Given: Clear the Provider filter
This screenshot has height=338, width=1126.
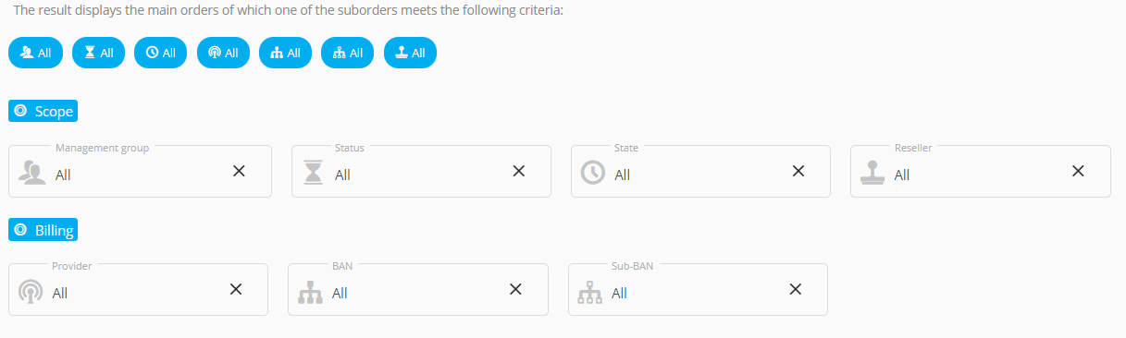Looking at the screenshot, I should click(236, 289).
